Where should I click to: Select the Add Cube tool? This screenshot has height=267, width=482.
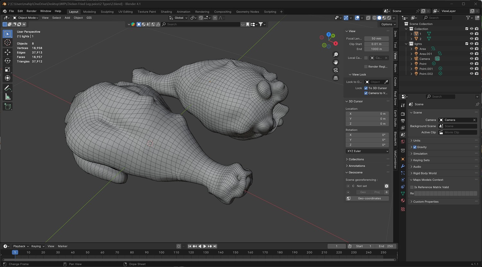pos(8,106)
